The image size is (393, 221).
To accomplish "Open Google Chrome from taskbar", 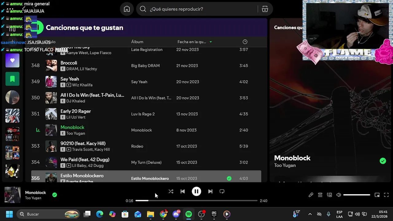I will coord(163,214).
